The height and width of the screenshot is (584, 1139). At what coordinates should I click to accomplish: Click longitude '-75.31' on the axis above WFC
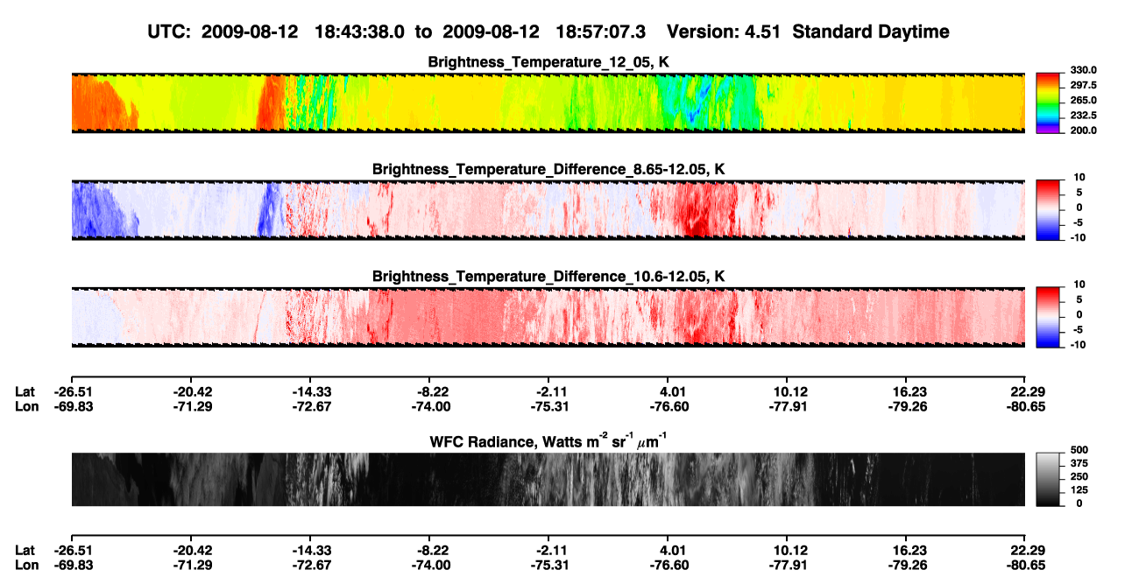[x=548, y=406]
